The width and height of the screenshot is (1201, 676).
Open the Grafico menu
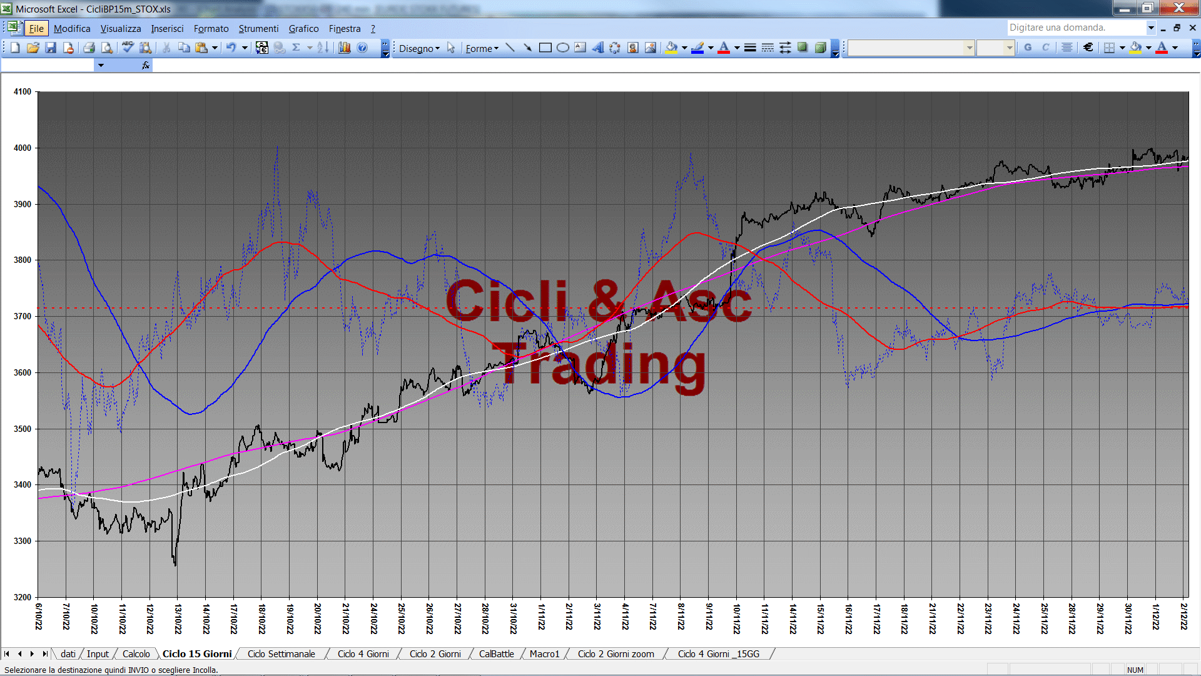(303, 28)
